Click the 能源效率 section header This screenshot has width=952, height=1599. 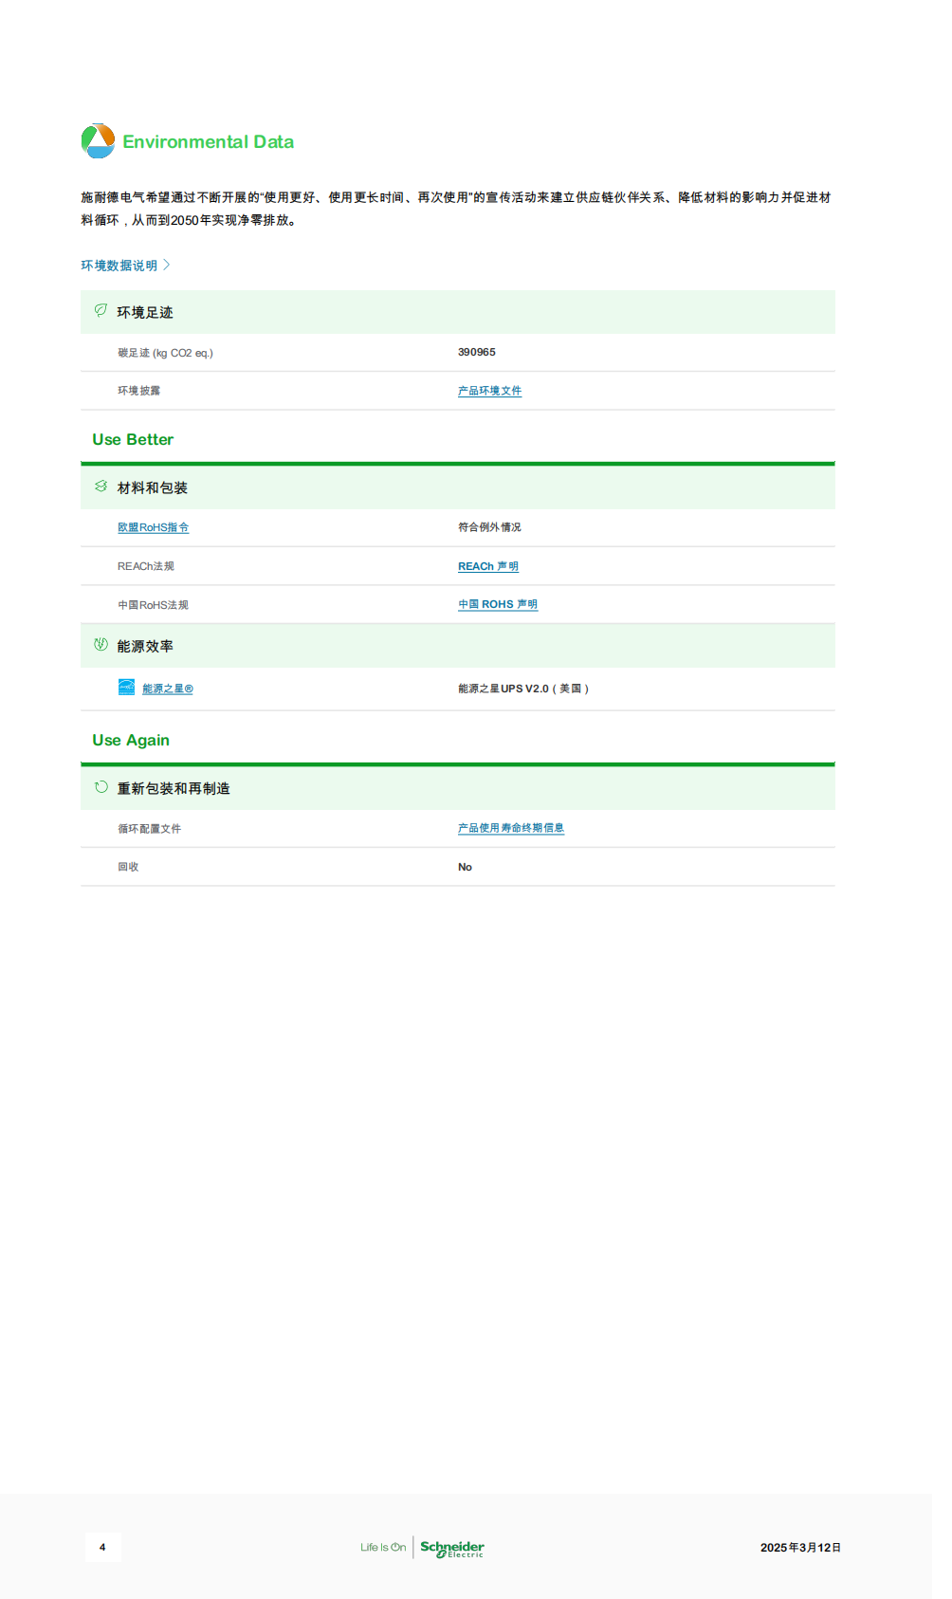coord(458,646)
